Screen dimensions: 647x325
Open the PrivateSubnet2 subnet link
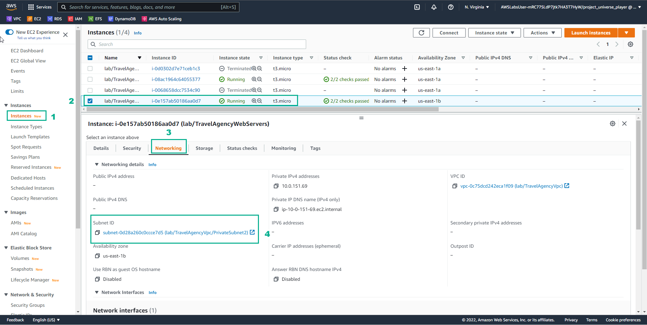point(175,233)
